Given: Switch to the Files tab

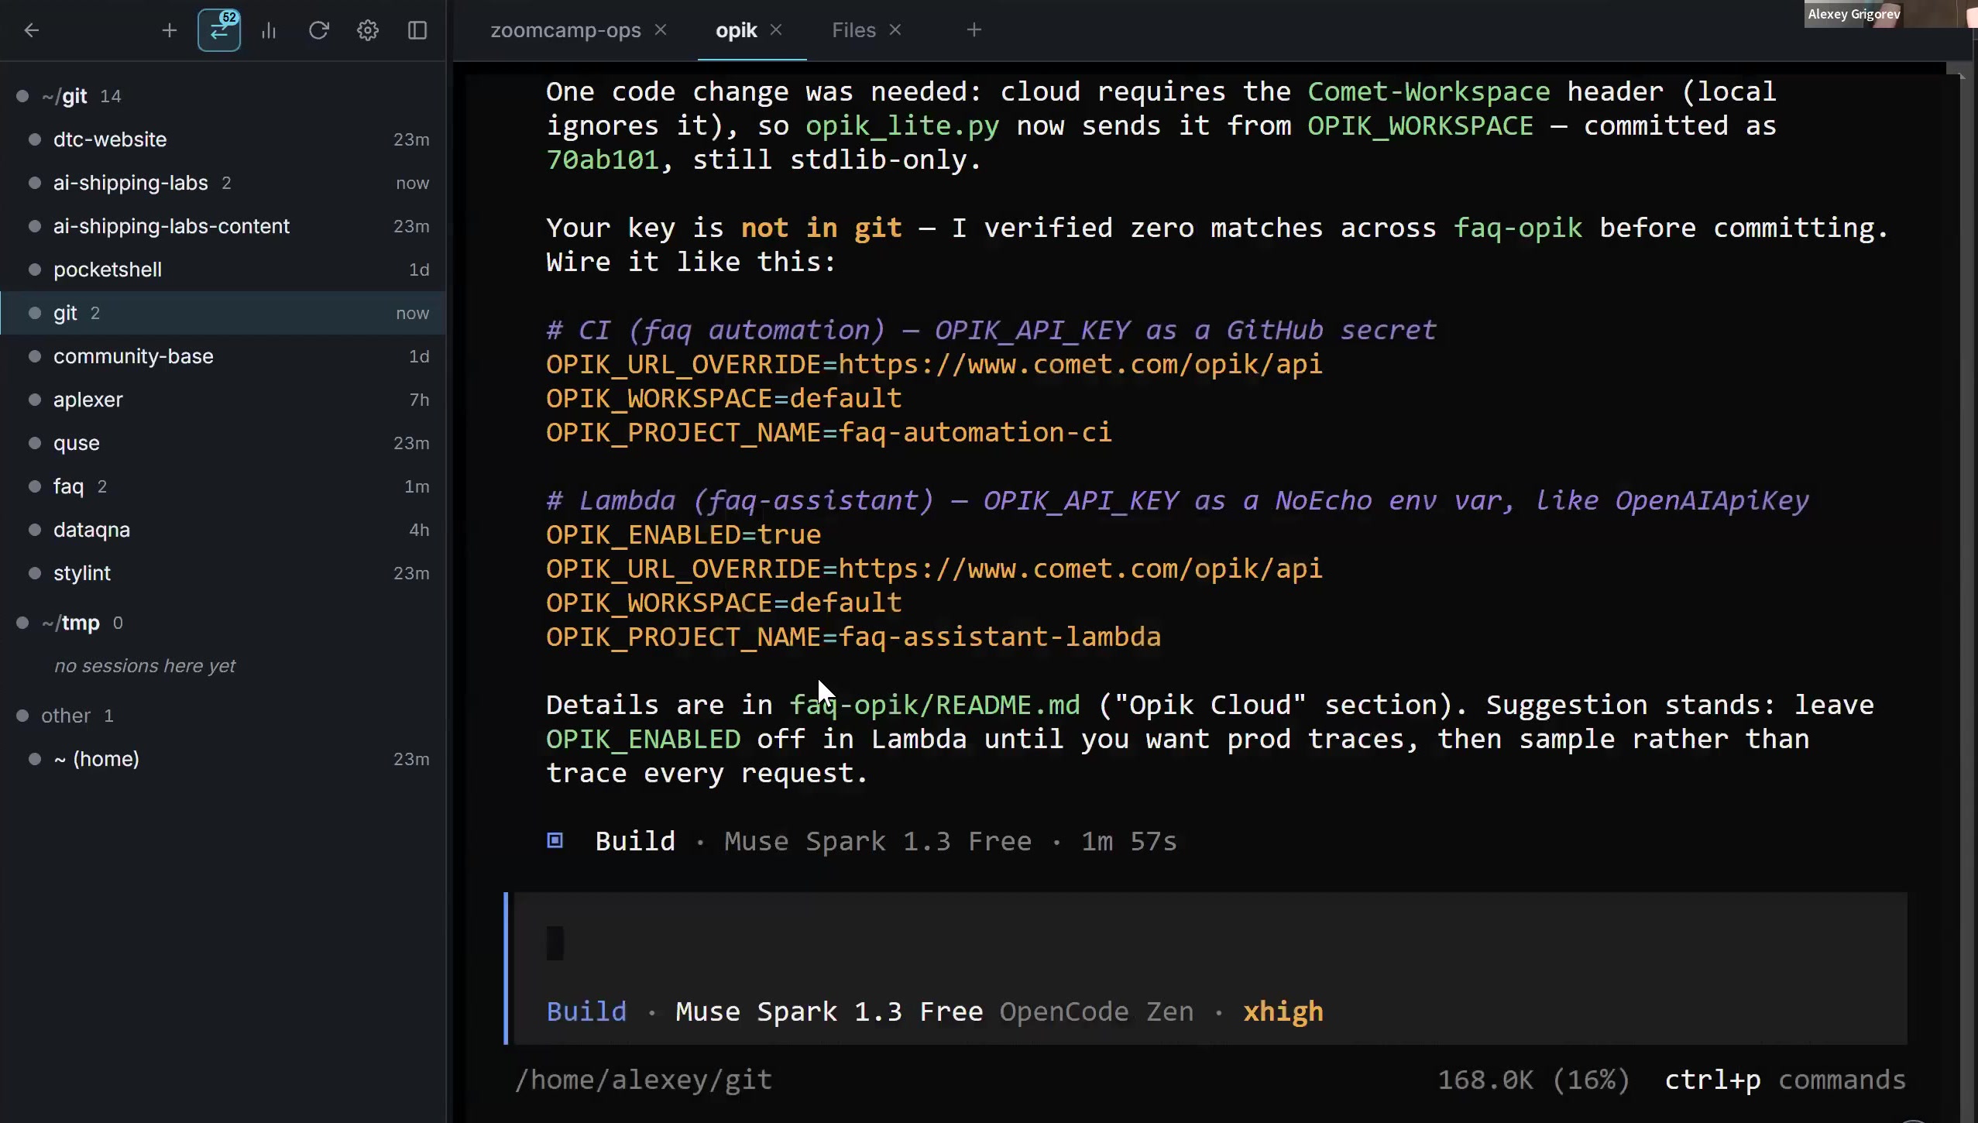Looking at the screenshot, I should (853, 30).
